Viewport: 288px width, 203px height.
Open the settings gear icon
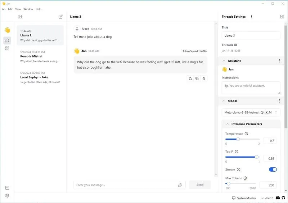[x=7, y=196]
